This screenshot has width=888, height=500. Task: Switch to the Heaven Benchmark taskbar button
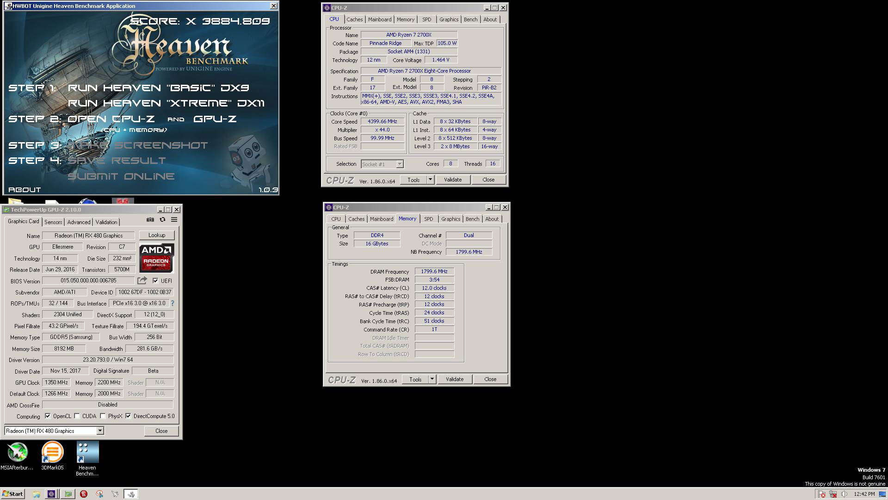(131, 494)
